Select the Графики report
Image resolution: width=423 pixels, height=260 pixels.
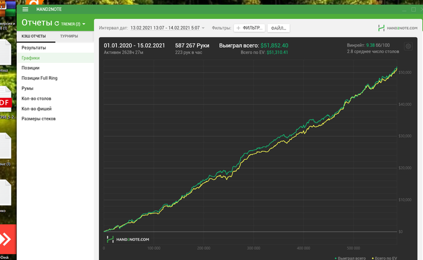pyautogui.click(x=56, y=58)
